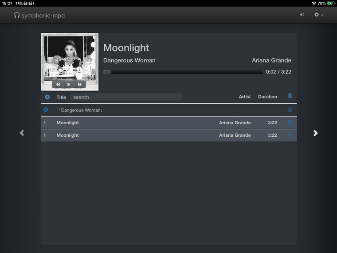Click the Dangerous Woman album cover
Screen dimensions: 337x253
pyautogui.click(x=70, y=62)
